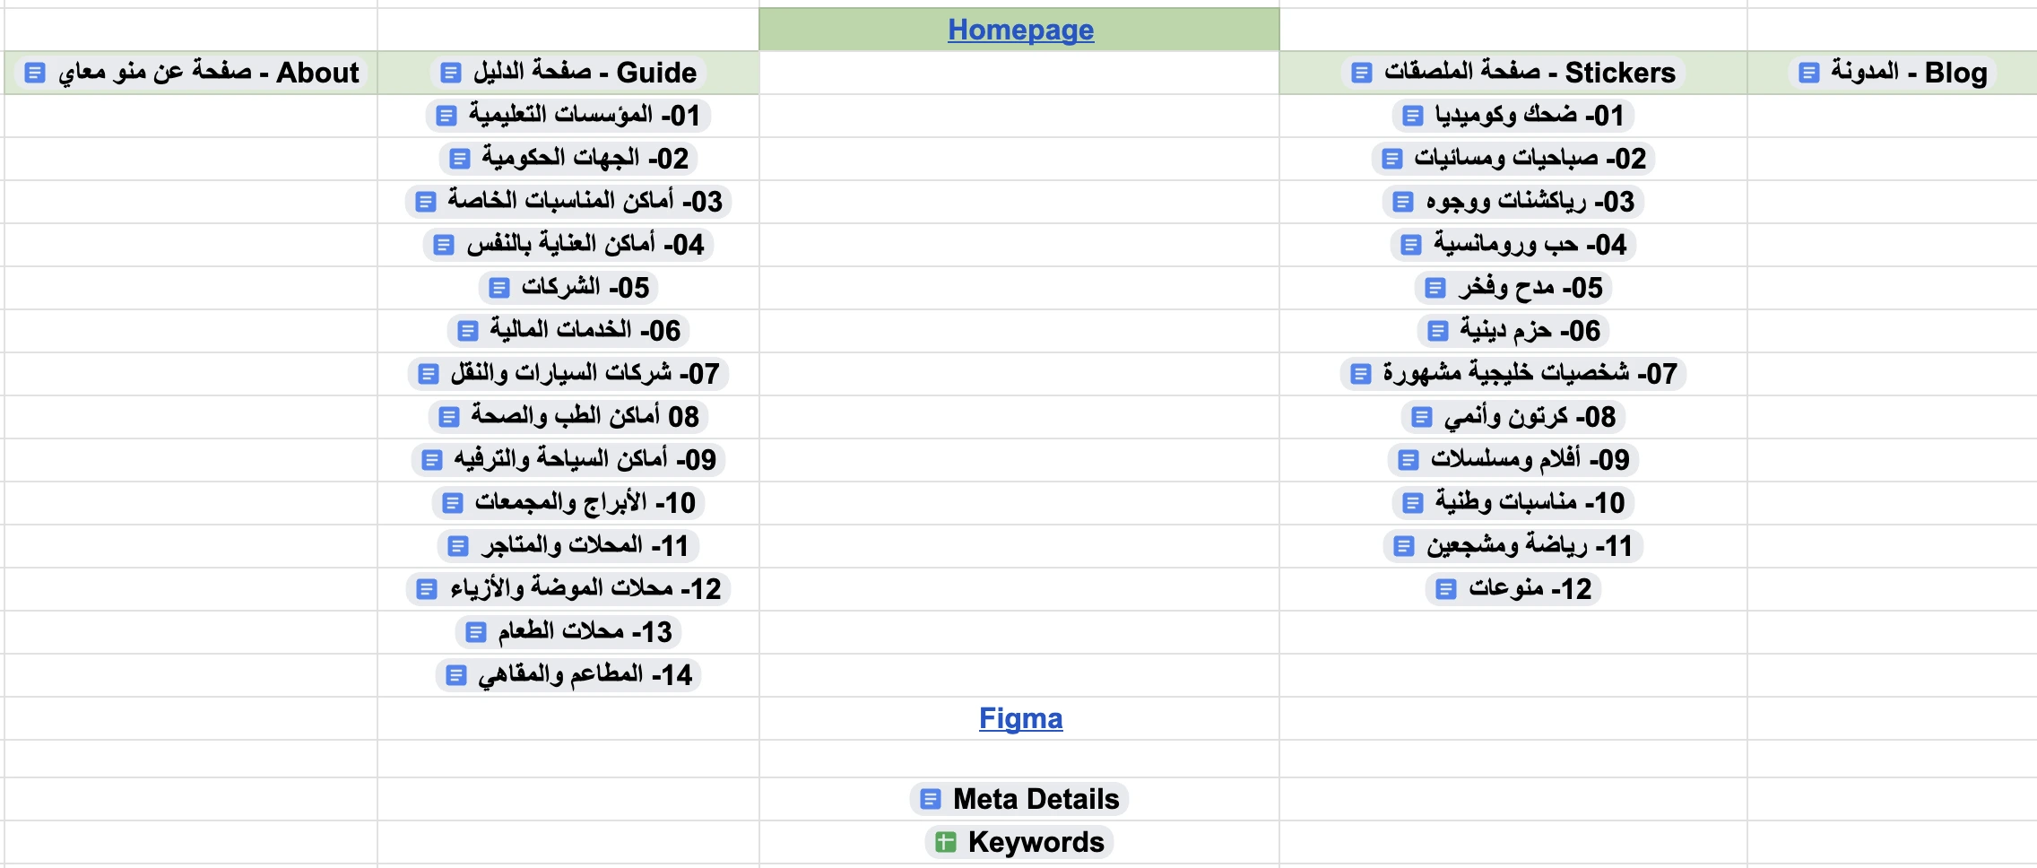Click document icon beside Guide item 10
The width and height of the screenshot is (2037, 868).
(453, 503)
